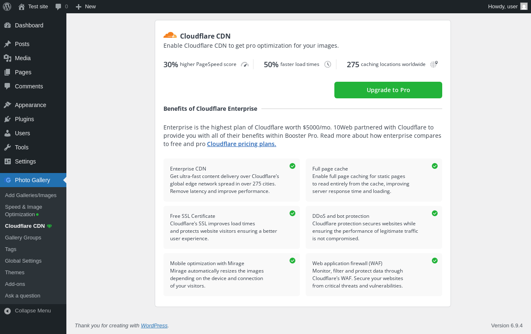The height and width of the screenshot is (334, 531).
Task: Go to Speed & Image Optimization
Action: (x=24, y=210)
